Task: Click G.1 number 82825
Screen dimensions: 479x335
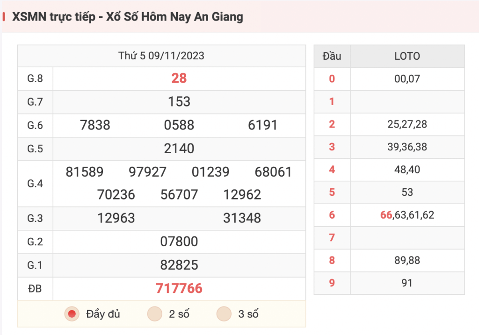Action: click(x=179, y=265)
